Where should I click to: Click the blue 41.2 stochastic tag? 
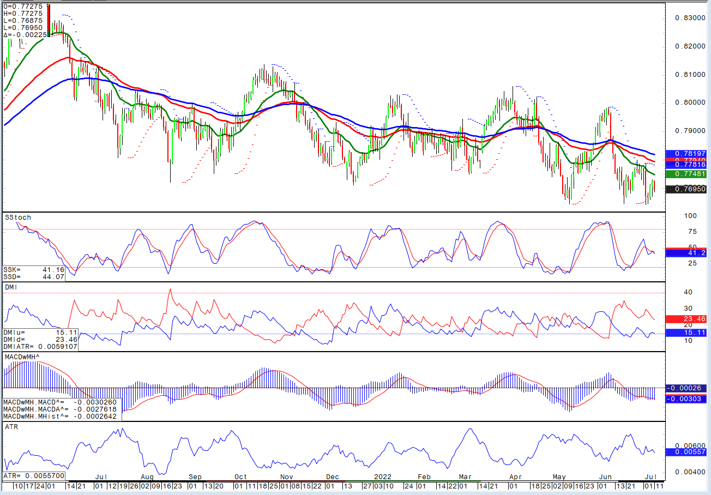(x=687, y=253)
